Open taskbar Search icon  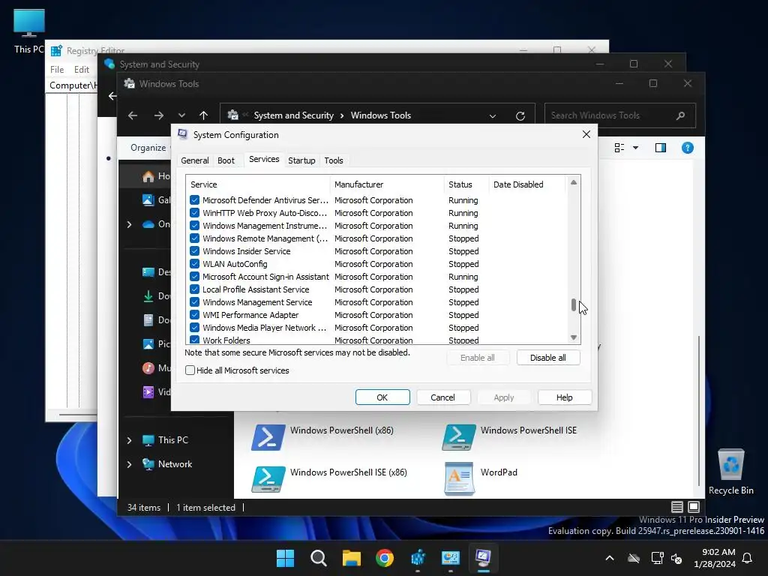318,558
